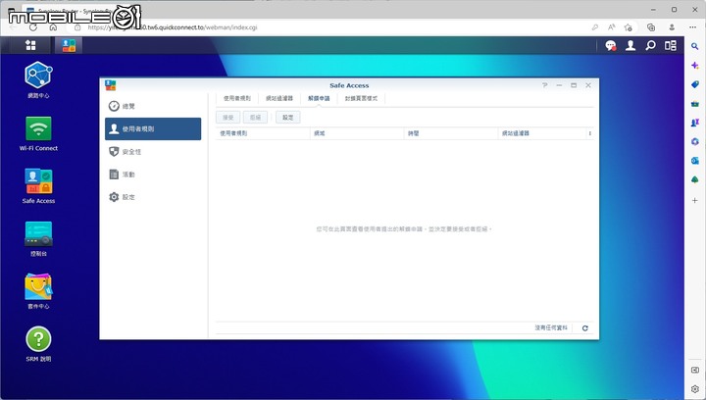706x400 pixels.
Task: Switch to the 網站過濾器 tab
Action: [279, 98]
